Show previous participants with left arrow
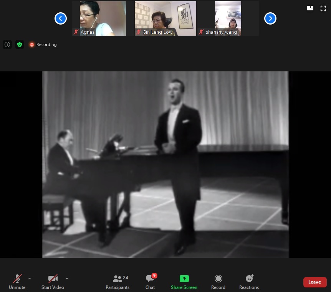Viewport: 331px width, 292px height. click(61, 18)
